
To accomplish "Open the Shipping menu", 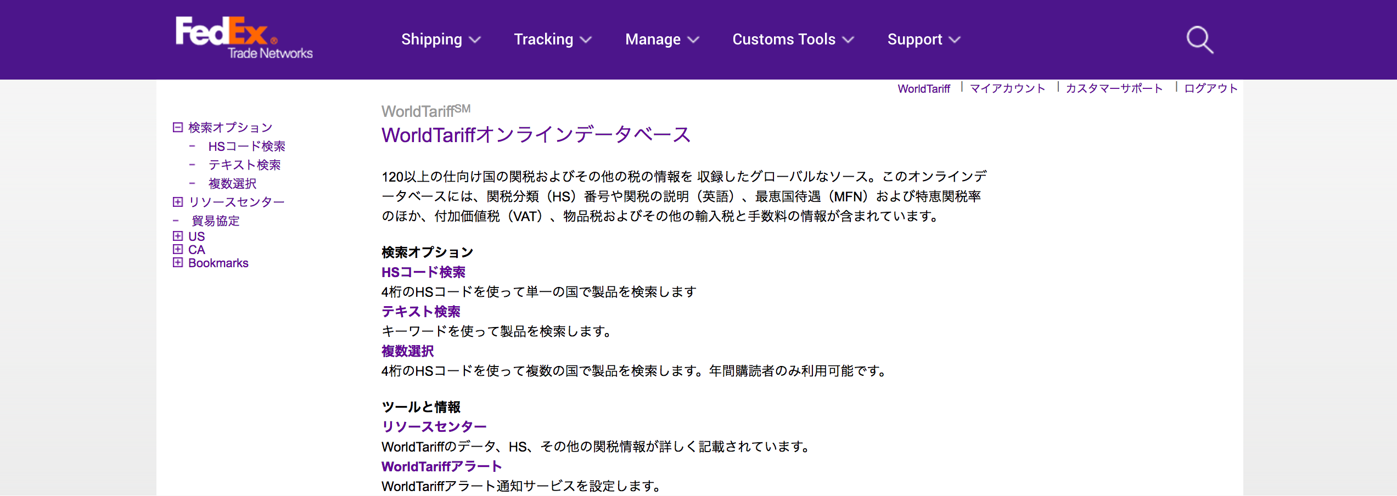I will pyautogui.click(x=441, y=40).
